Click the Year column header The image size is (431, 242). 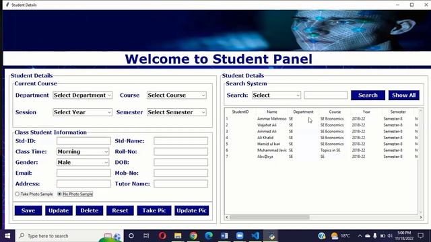click(x=366, y=112)
